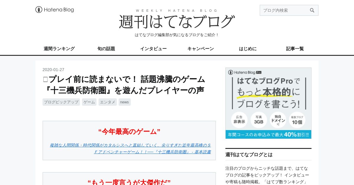Select the ブログピックアップ tag
Image resolution: width=354 pixels, height=185 pixels.
coord(61,102)
